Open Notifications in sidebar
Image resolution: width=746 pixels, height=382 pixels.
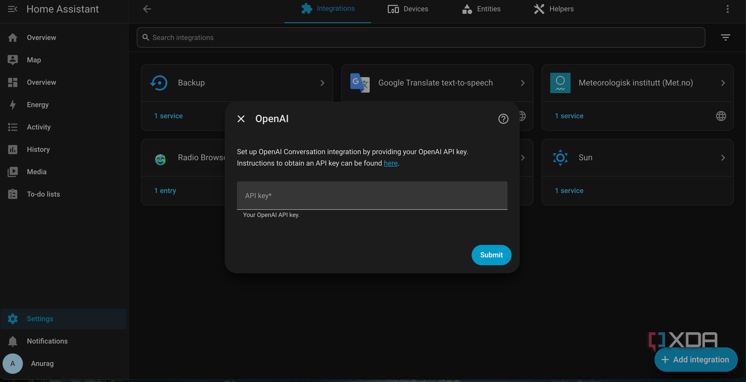64,341
